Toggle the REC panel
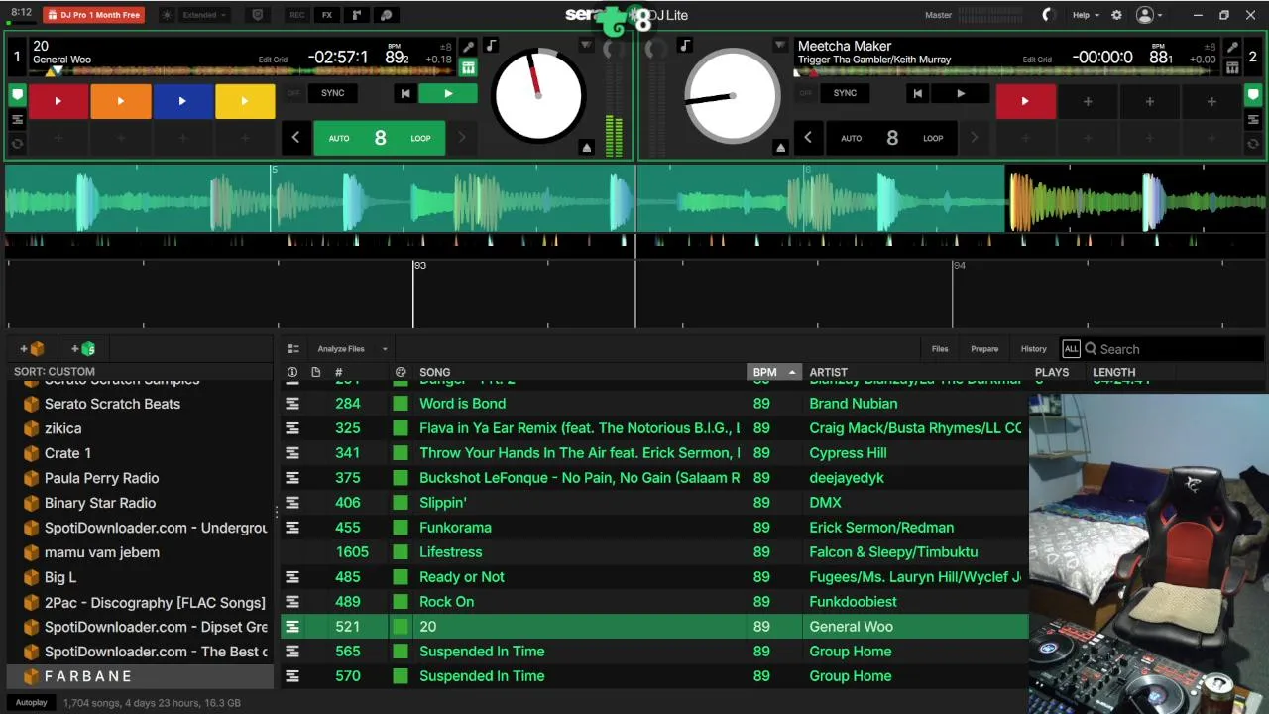The image size is (1269, 714). point(296,15)
